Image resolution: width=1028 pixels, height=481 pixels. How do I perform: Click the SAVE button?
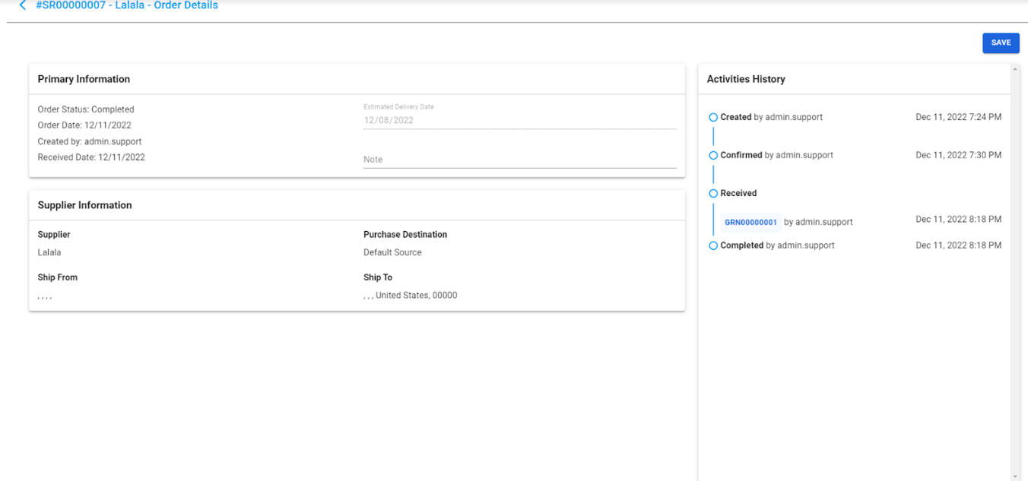tap(1001, 43)
